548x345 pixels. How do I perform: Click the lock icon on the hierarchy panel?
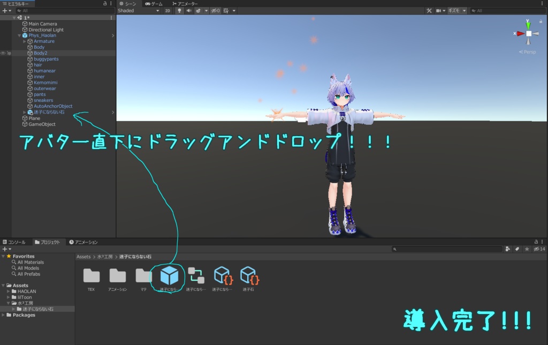point(105,3)
